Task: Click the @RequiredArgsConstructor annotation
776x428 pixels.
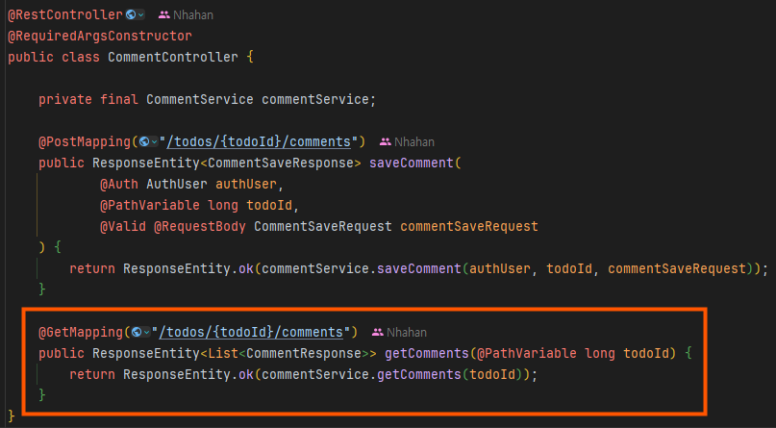Action: point(100,37)
